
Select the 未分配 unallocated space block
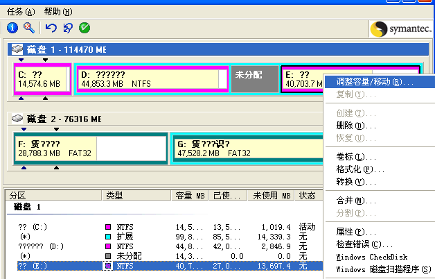(254, 79)
